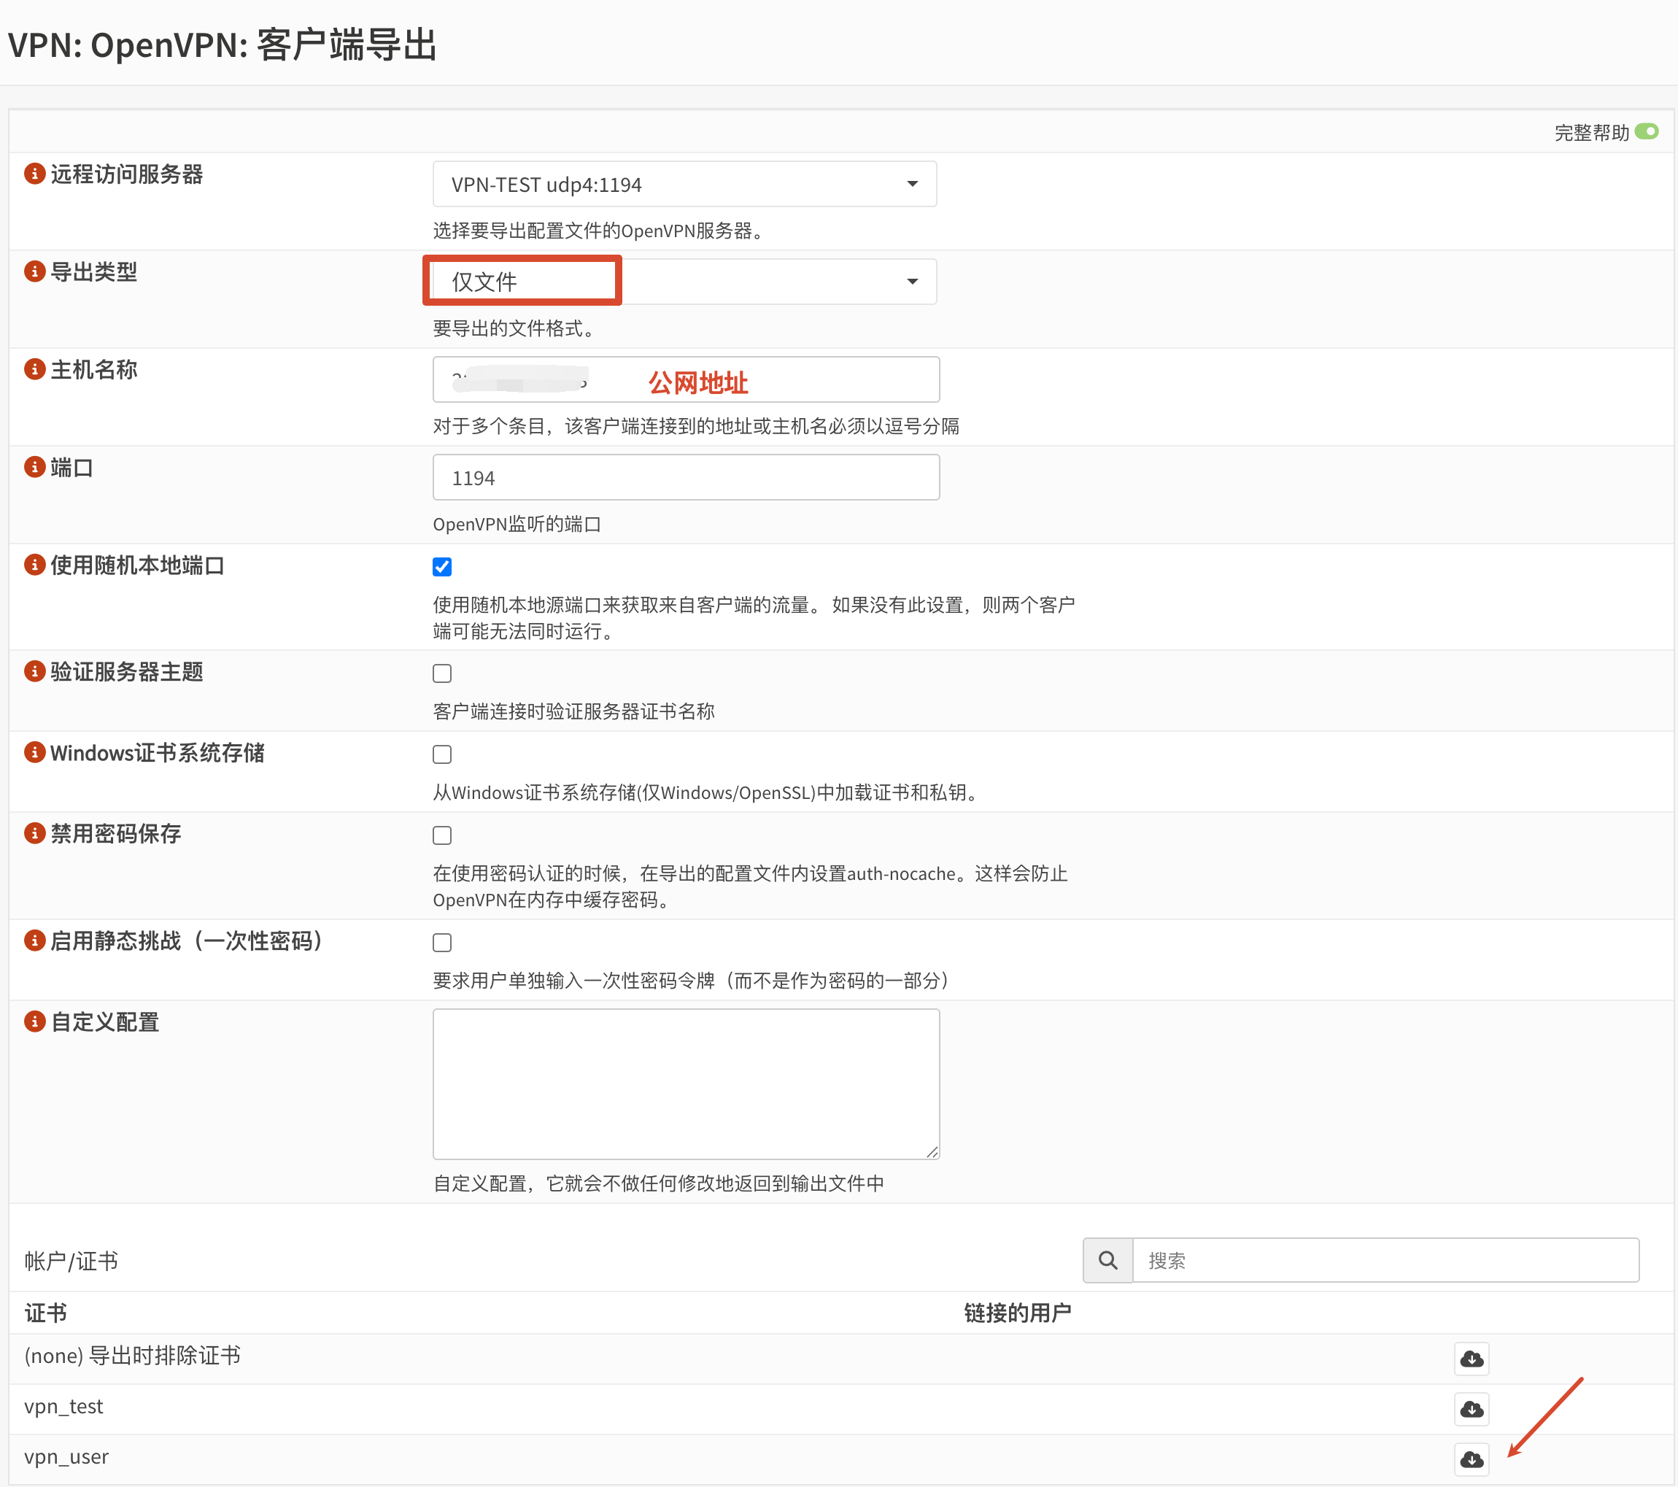The height and width of the screenshot is (1487, 1678).
Task: Click info icon beside 导出类型
Action: (x=34, y=271)
